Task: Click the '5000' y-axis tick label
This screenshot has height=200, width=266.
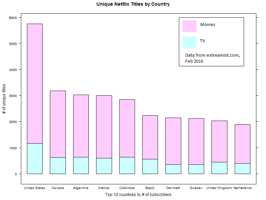Action: point(13,44)
